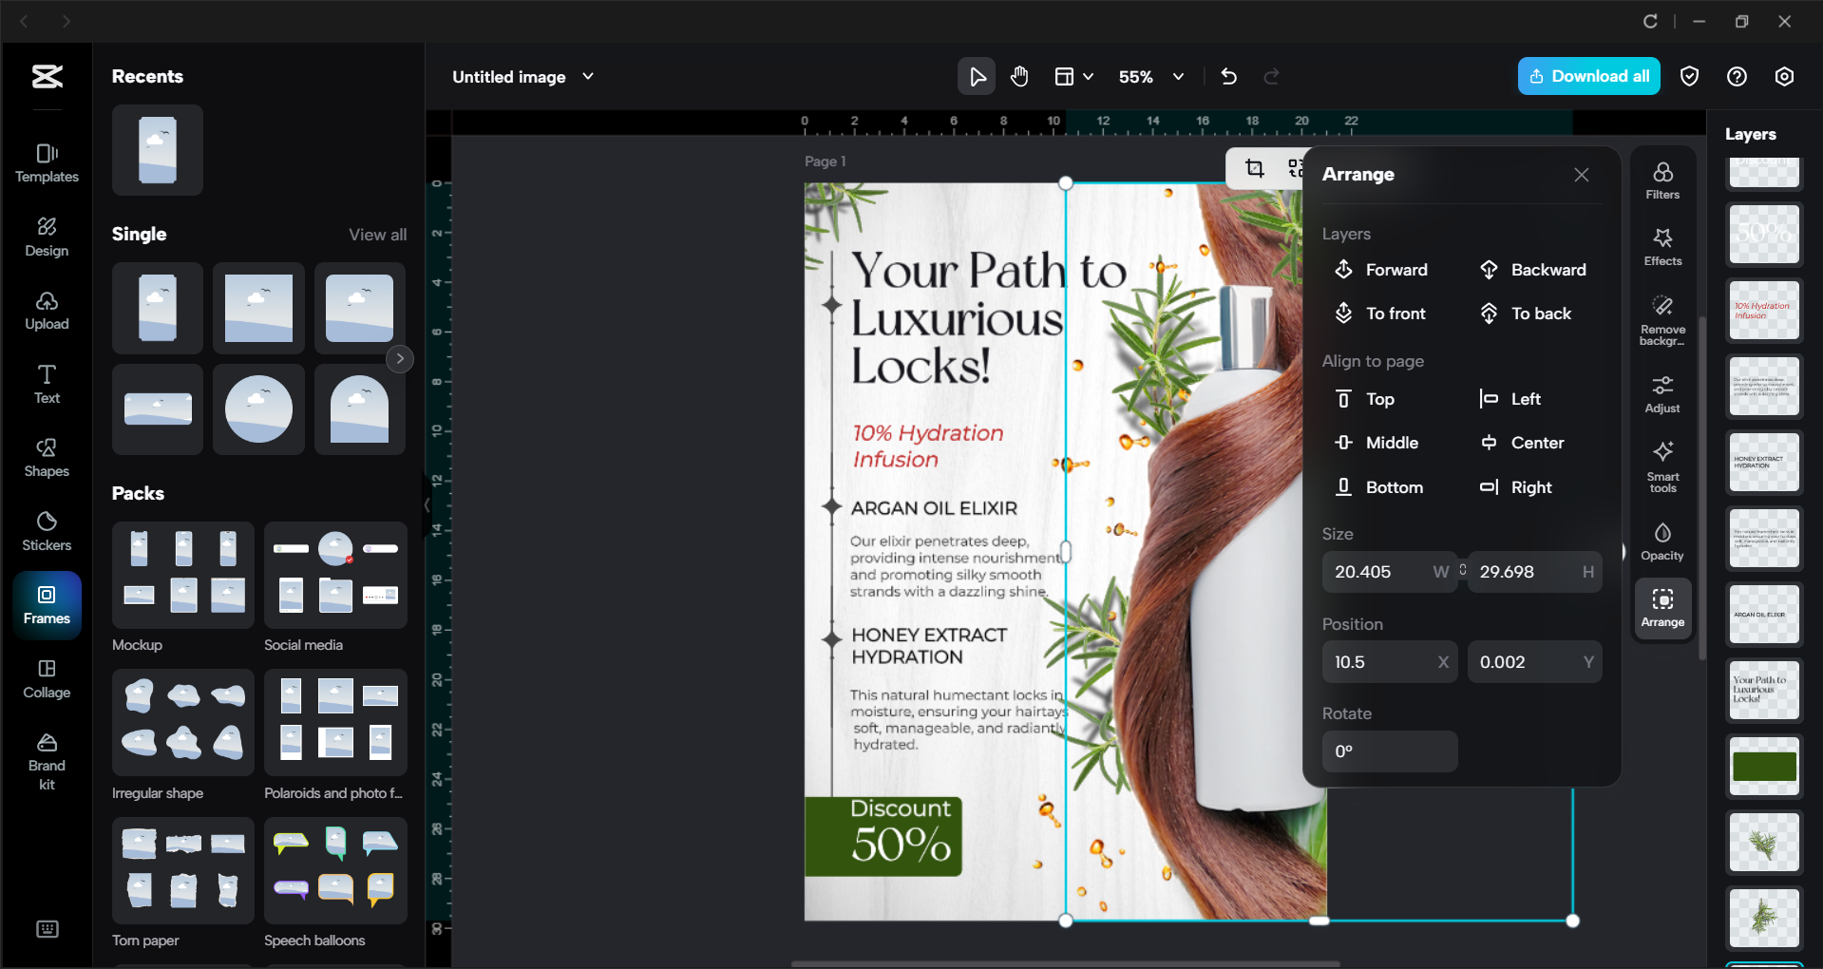This screenshot has height=969, width=1823.
Task: Activate the cursor Select tool
Action: pyautogui.click(x=976, y=76)
